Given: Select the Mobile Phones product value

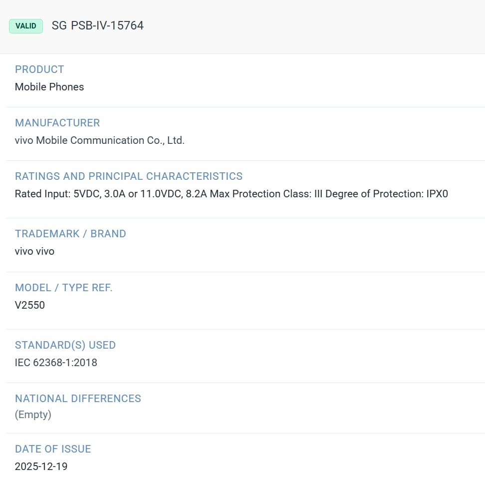Looking at the screenshot, I should pos(49,87).
